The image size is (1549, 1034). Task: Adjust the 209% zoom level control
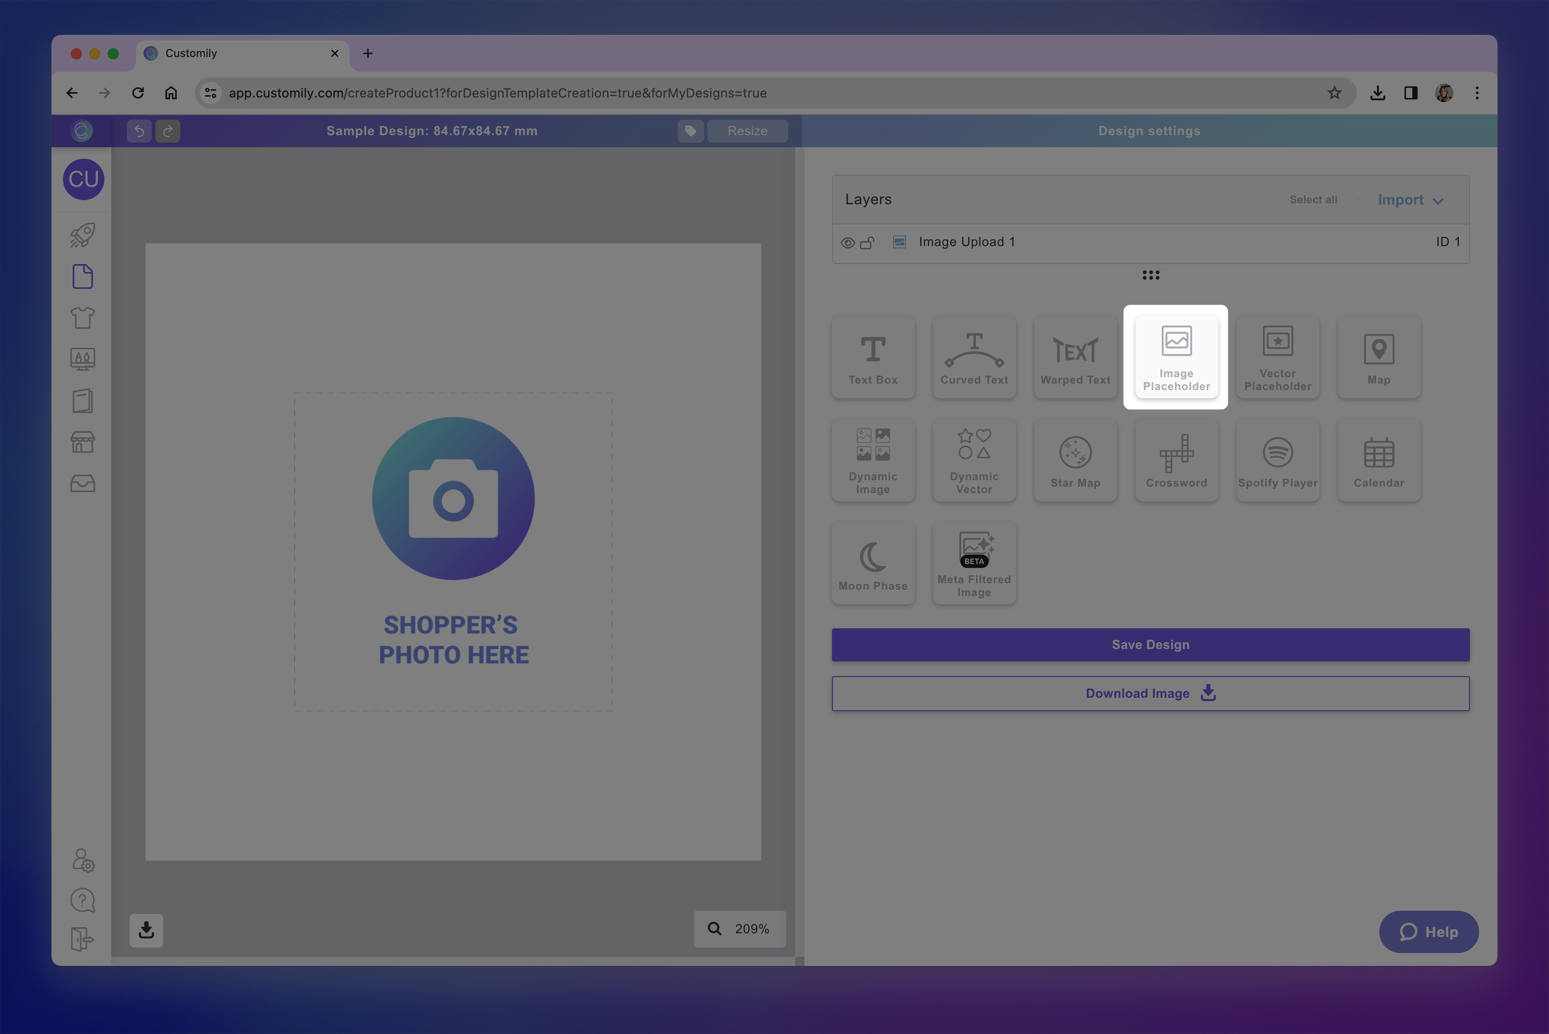[752, 929]
